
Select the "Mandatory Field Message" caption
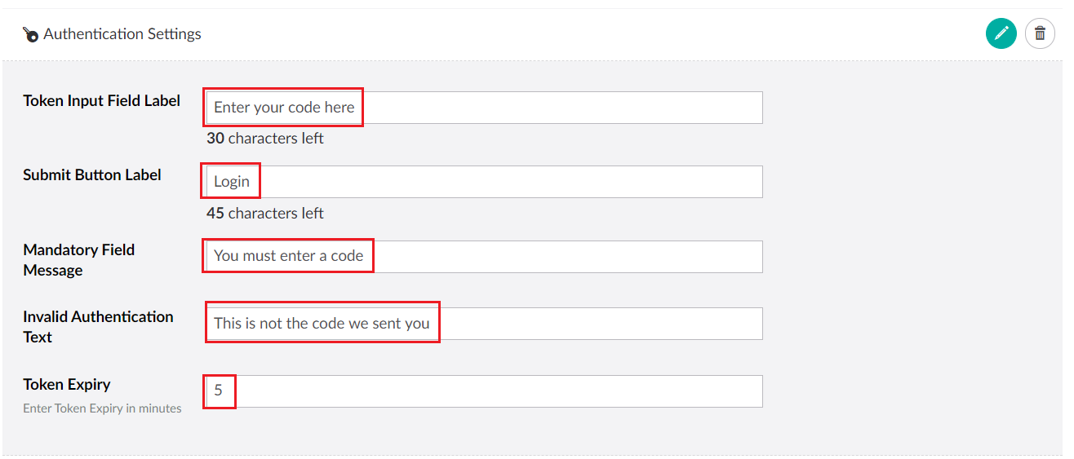[78, 260]
